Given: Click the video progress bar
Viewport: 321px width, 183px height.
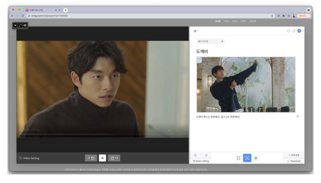Looking at the screenshot, I should tap(103, 134).
